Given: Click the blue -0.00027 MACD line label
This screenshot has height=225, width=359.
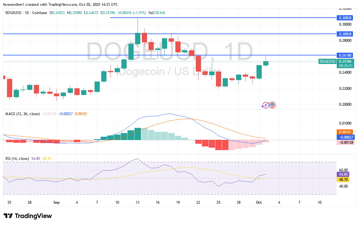Looking at the screenshot, I should [x=345, y=137].
